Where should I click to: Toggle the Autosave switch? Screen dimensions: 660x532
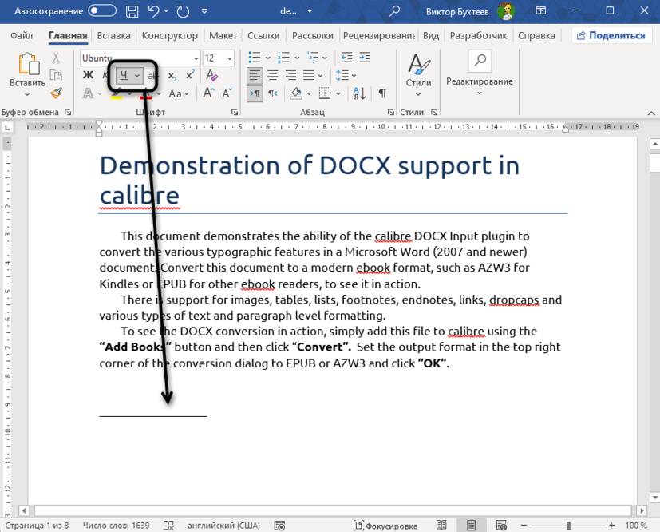tap(101, 12)
